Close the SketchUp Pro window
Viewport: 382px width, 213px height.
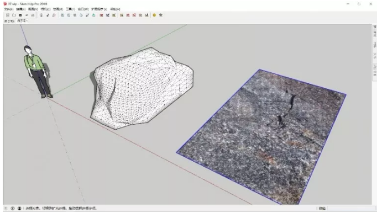coord(370,4)
